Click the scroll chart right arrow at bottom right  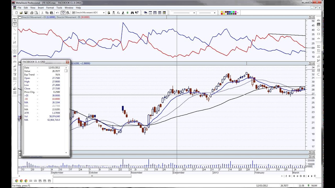pyautogui.click(x=311, y=176)
